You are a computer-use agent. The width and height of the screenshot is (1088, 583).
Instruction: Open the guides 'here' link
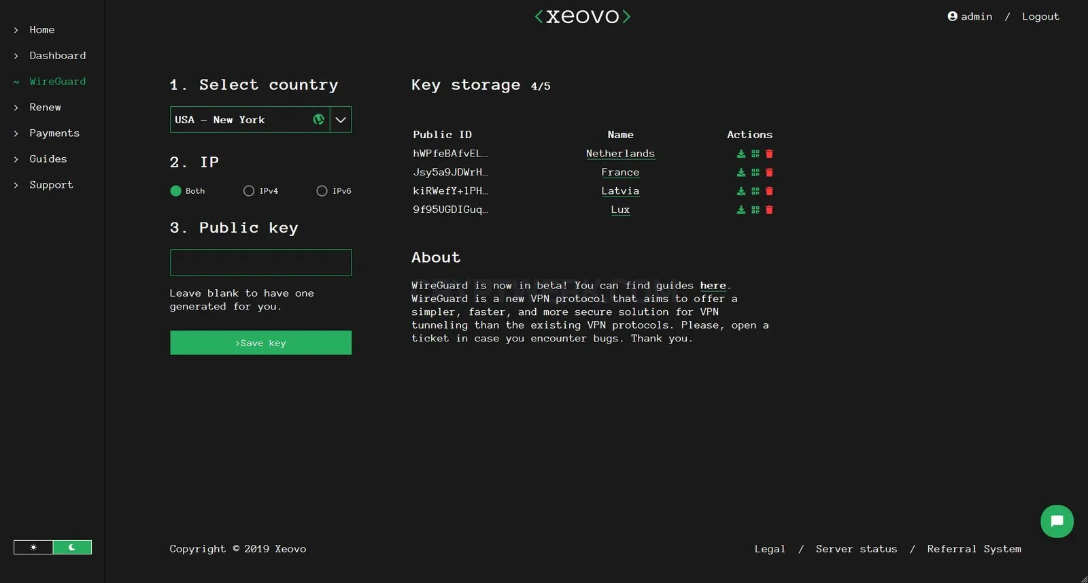coord(713,286)
